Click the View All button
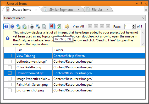 (78, 26)
